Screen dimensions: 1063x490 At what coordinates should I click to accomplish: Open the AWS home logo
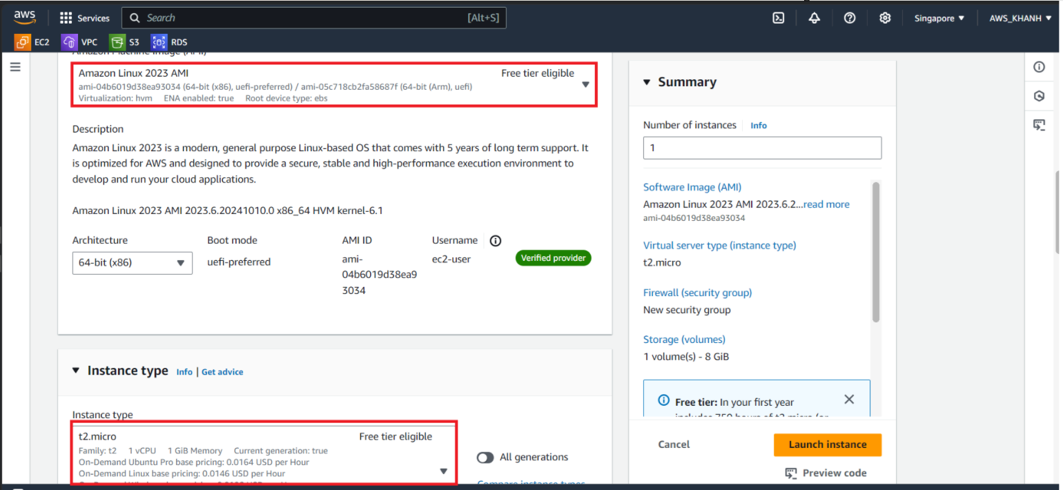25,17
